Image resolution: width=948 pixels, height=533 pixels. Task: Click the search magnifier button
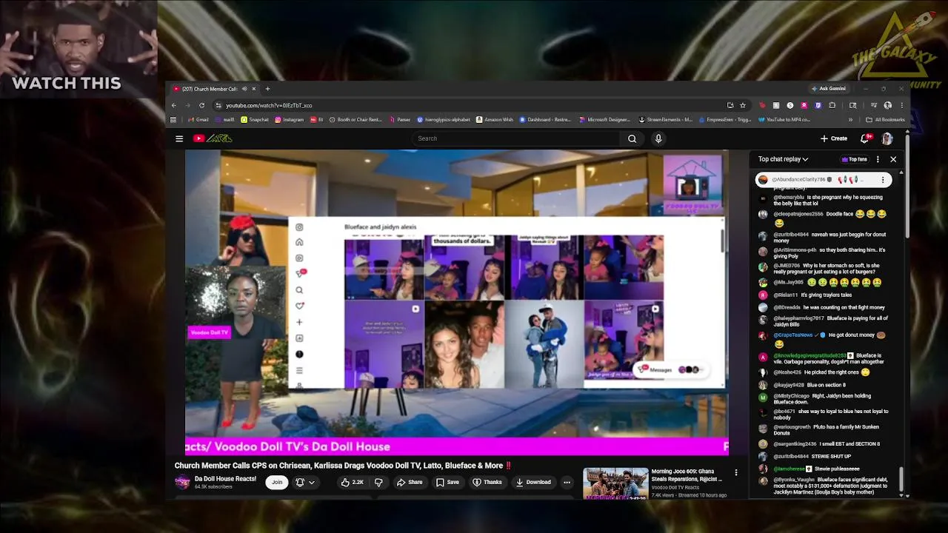[x=632, y=138]
